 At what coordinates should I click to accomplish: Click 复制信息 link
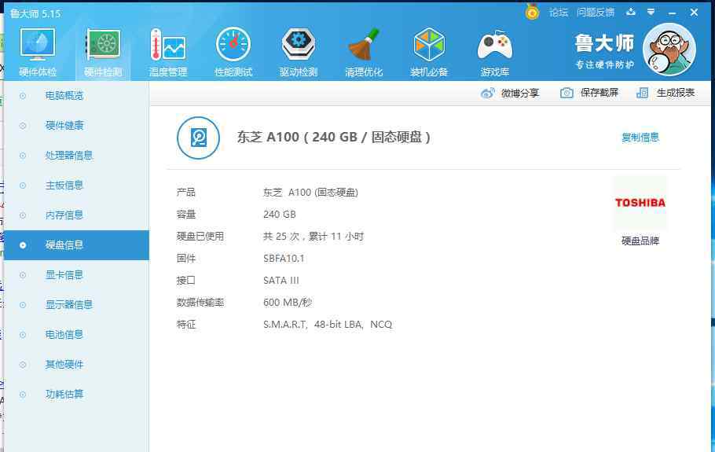640,138
